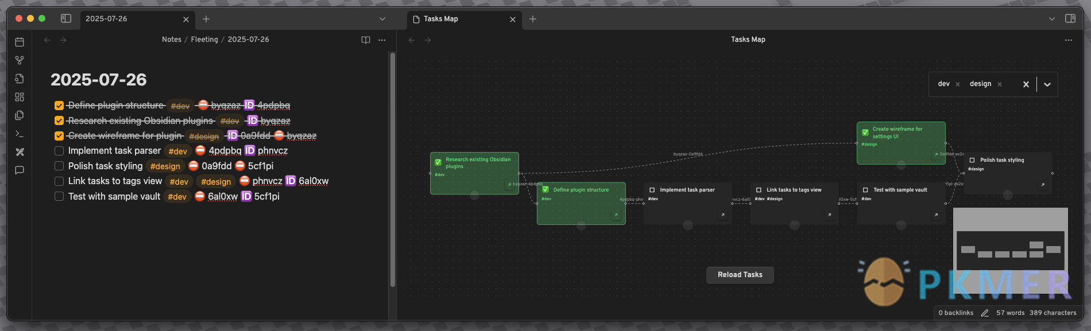Screen dimensions: 1091x331
Task: Open tab list dropdown in right pane
Action: click(x=1052, y=19)
